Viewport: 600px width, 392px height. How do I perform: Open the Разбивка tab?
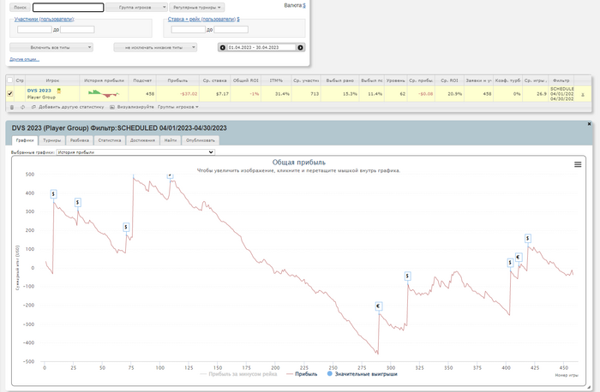click(80, 140)
